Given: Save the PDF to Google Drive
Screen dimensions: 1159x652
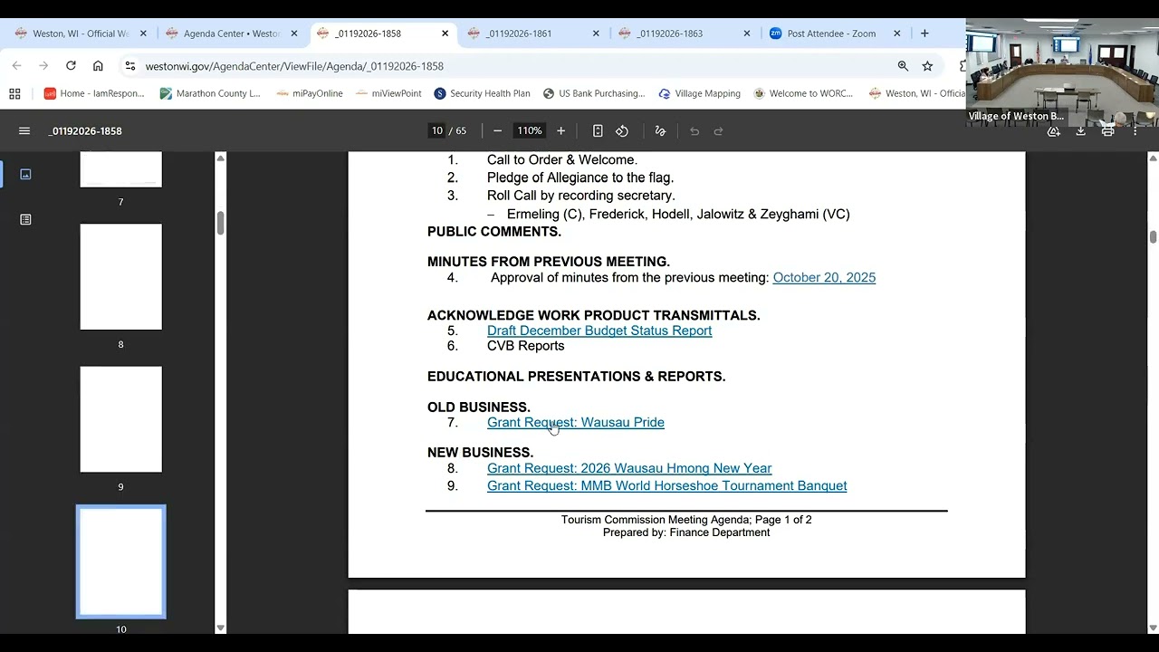Looking at the screenshot, I should click(1054, 131).
